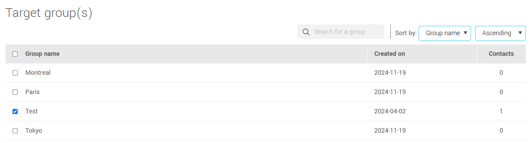
Task: Check the Tokyo group checkbox
Action: point(15,131)
